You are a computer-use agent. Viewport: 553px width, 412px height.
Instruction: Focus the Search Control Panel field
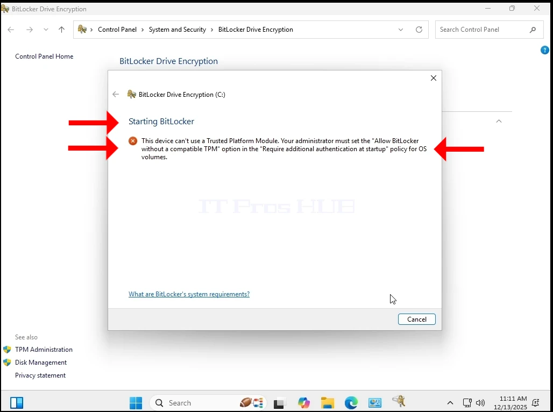click(x=489, y=30)
